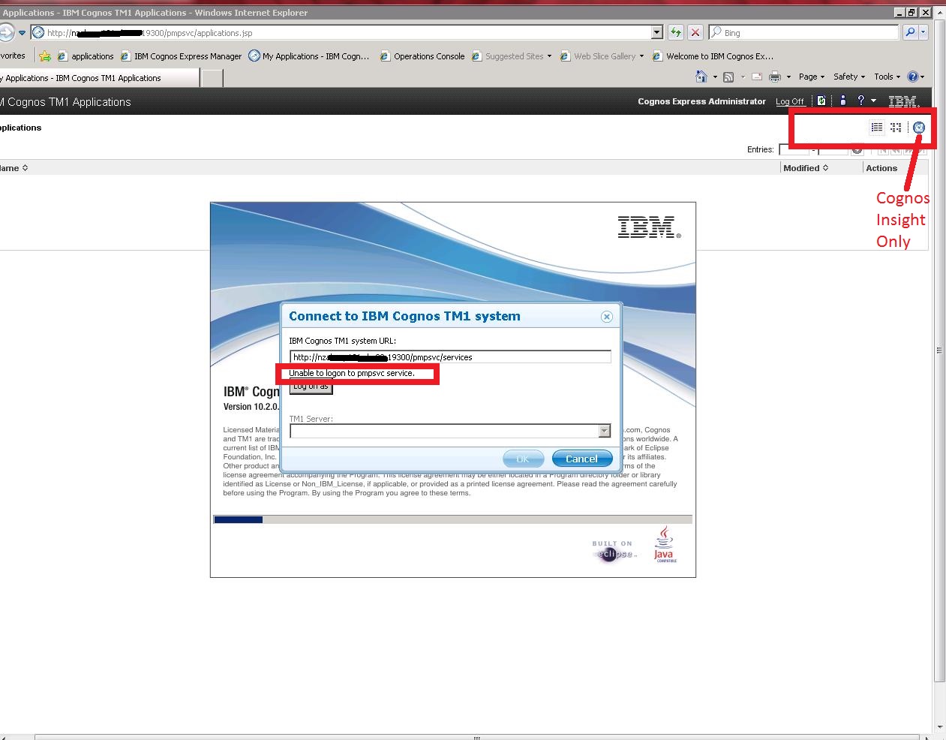Screen dimensions: 946x740
Task: Open the Cognos help question mark
Action: coord(861,101)
